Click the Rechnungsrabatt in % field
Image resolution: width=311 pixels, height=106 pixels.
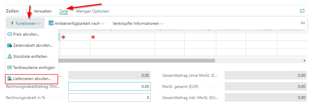pyautogui.click(x=109, y=98)
